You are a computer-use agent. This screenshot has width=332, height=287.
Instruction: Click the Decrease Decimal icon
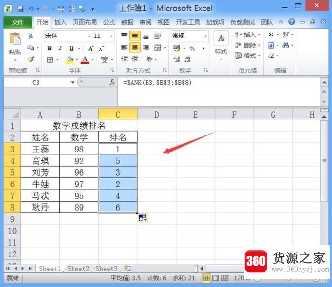pos(187,60)
